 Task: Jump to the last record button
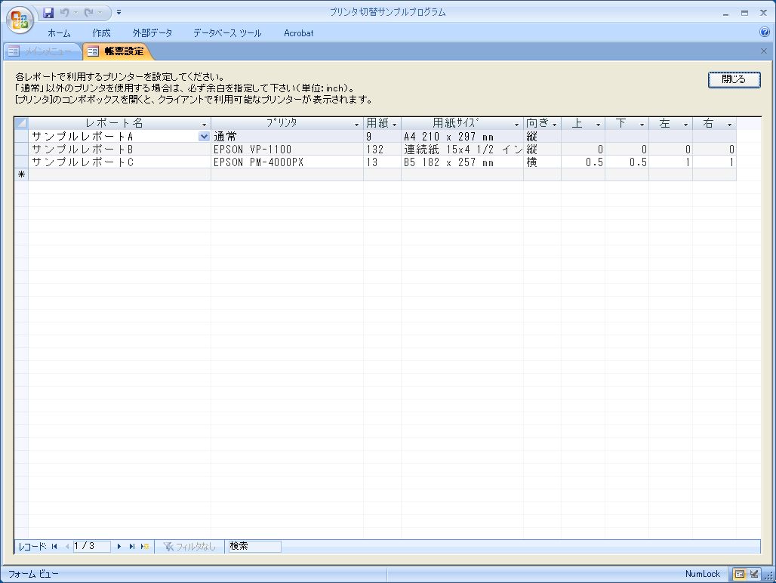click(132, 546)
